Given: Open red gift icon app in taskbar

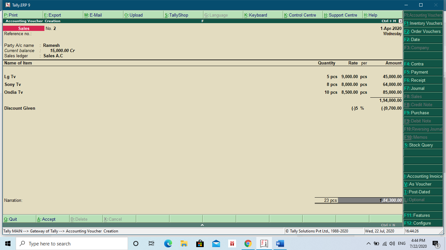Looking at the screenshot, I should 232,243.
